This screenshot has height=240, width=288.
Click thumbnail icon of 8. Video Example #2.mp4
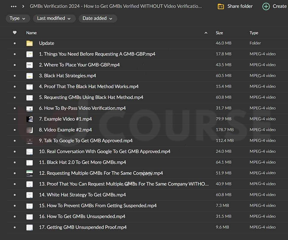coord(29,130)
